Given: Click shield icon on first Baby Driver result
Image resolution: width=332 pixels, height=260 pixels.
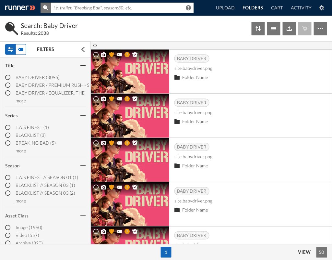Looking at the screenshot, I should tap(112, 55).
